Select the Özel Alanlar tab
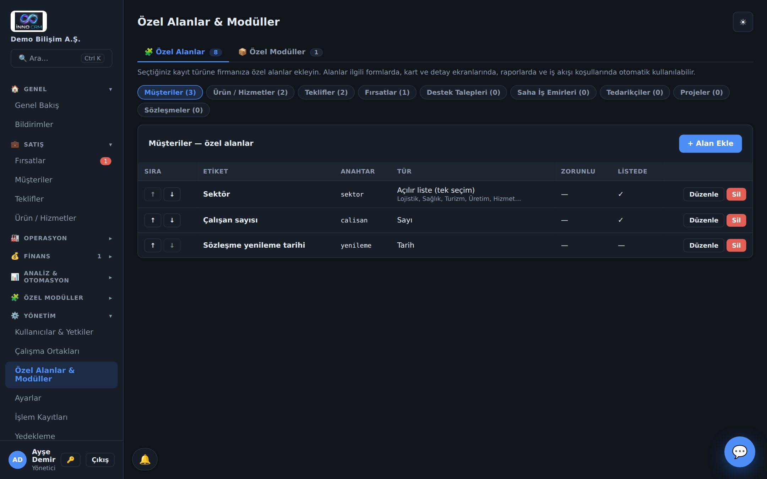 [183, 52]
